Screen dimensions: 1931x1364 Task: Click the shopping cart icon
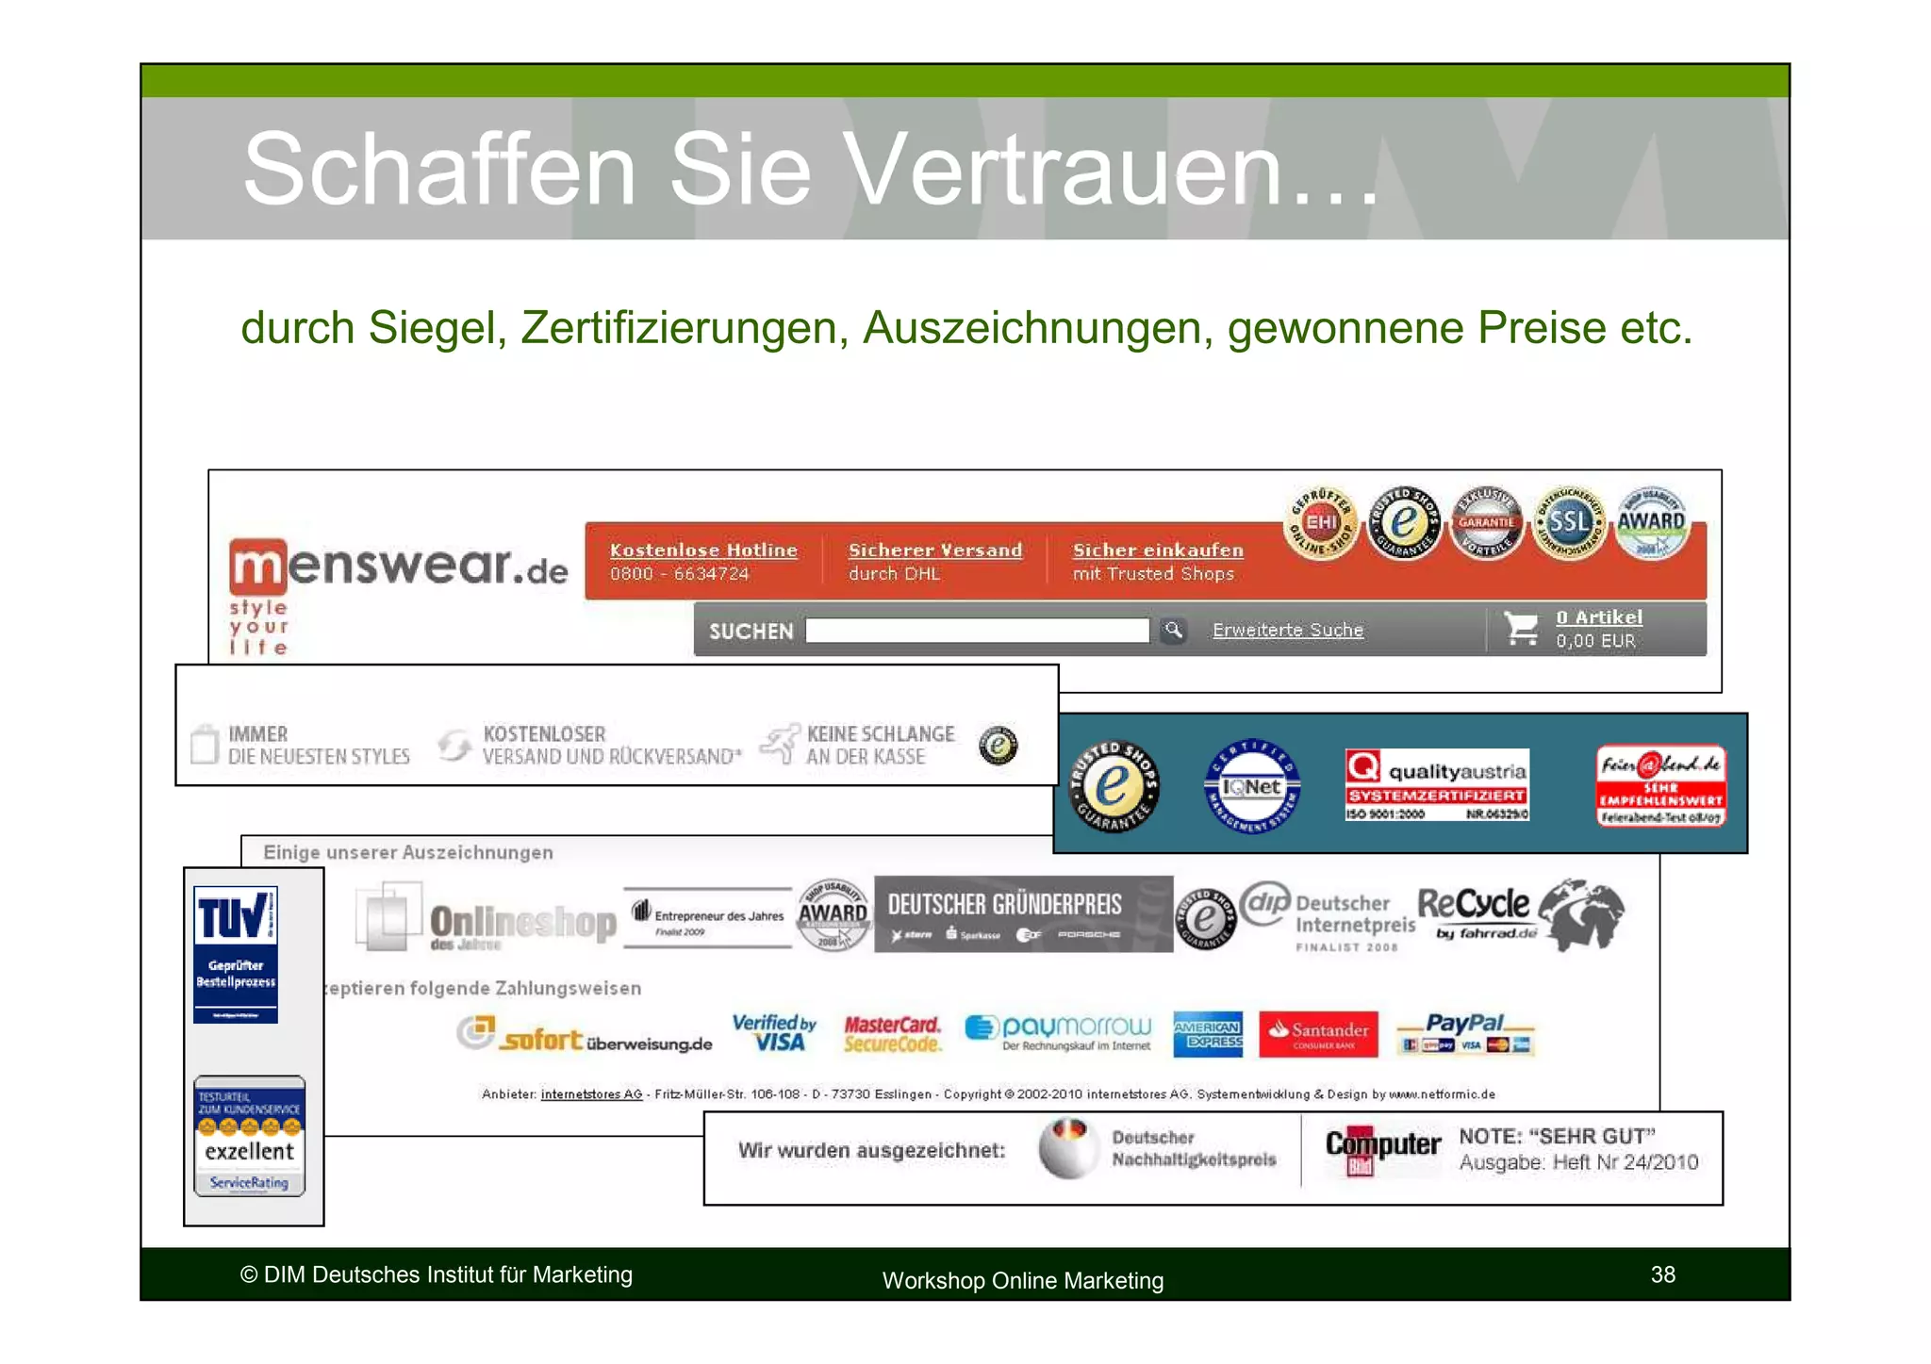[1521, 629]
